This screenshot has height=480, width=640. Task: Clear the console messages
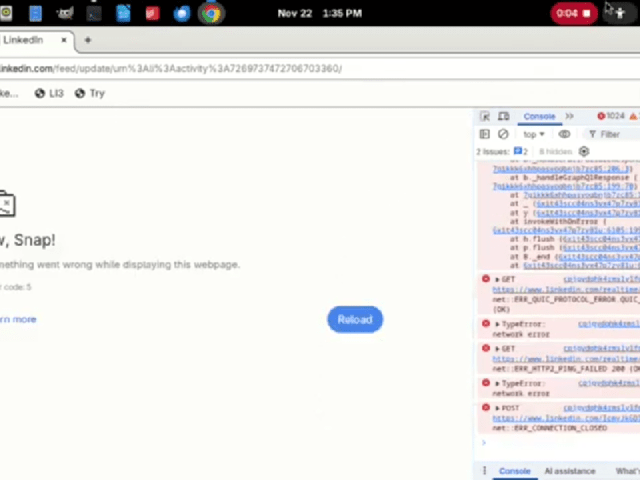(x=502, y=134)
